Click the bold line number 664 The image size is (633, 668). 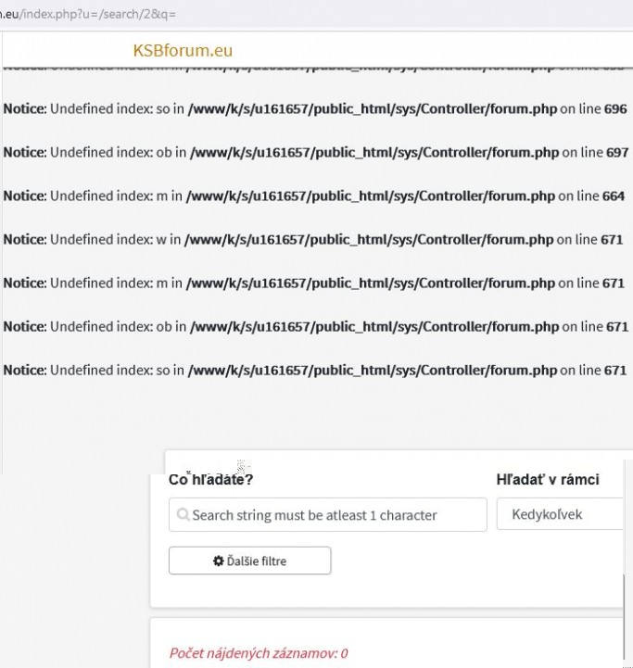(x=613, y=195)
